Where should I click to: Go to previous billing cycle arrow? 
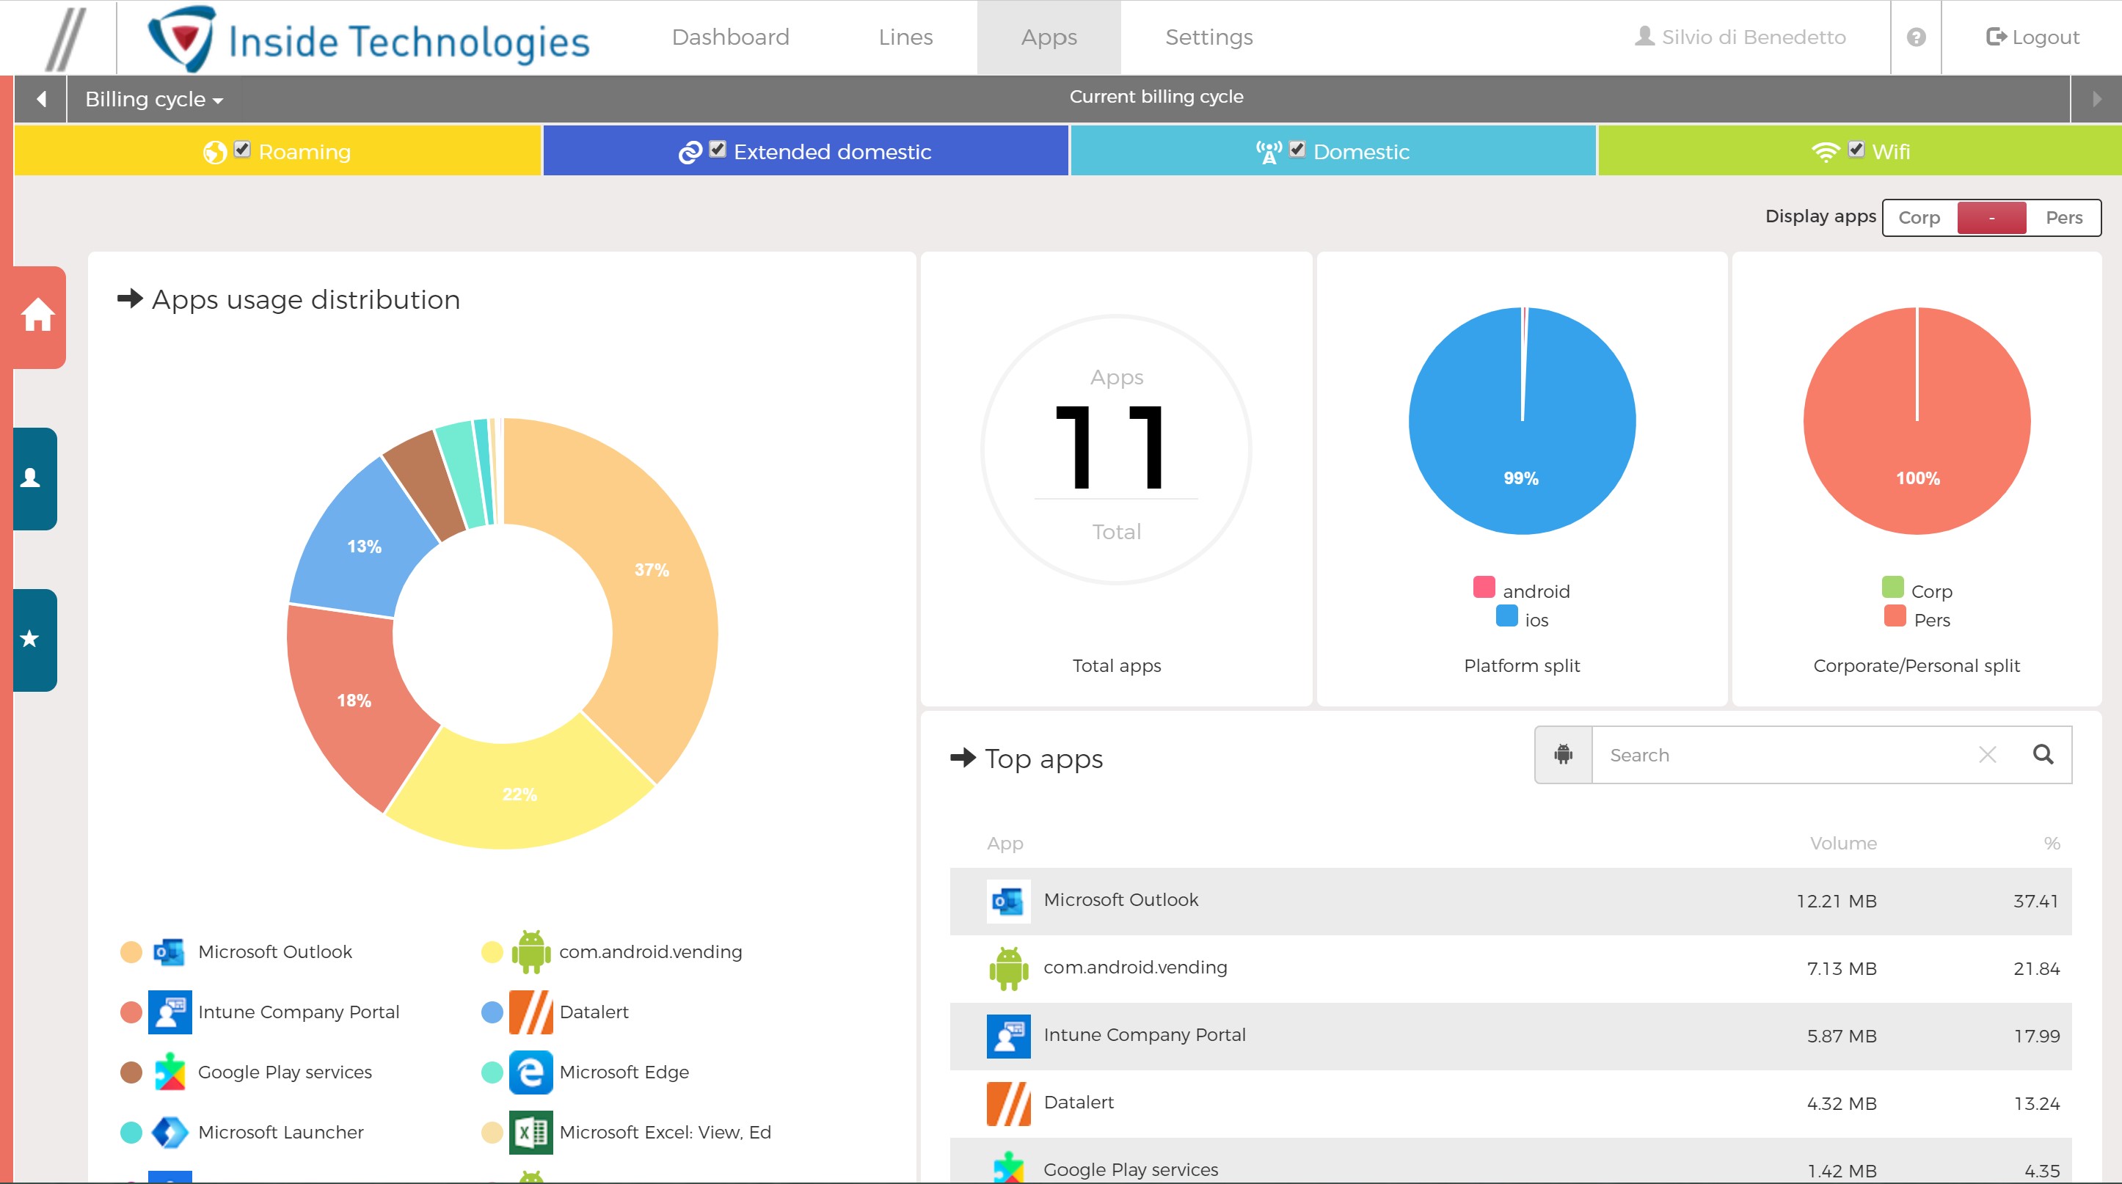coord(40,99)
